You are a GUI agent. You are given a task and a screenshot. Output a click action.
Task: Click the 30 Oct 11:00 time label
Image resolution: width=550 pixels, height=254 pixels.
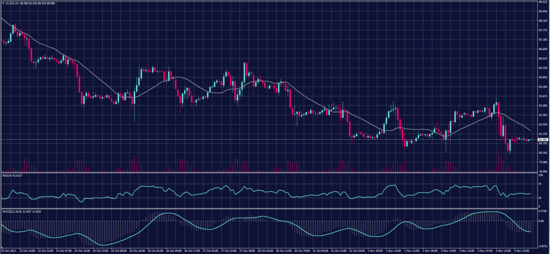[x=282, y=250]
